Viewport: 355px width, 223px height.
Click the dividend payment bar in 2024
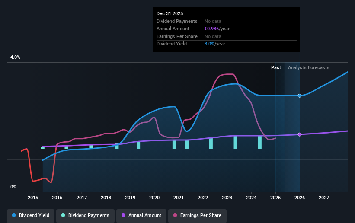(x=260, y=143)
